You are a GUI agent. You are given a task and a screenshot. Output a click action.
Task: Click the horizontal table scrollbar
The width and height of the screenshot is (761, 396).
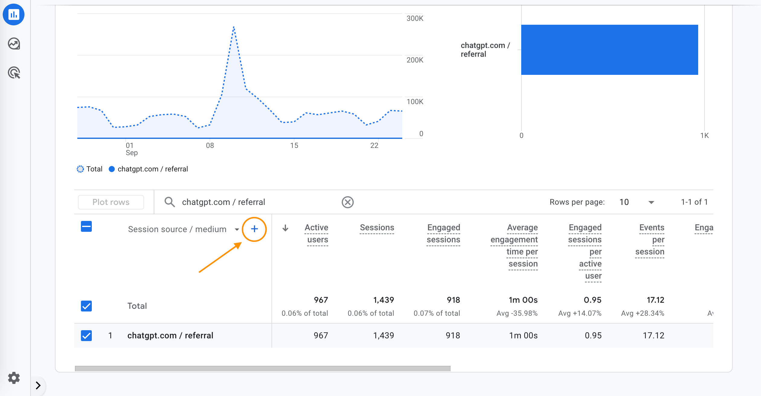[262, 369]
